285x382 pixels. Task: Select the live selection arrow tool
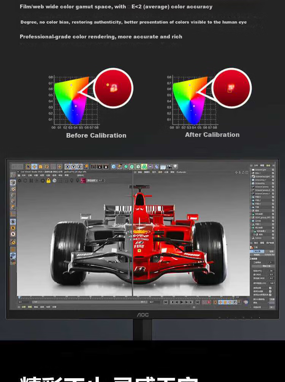pyautogui.click(x=28, y=166)
